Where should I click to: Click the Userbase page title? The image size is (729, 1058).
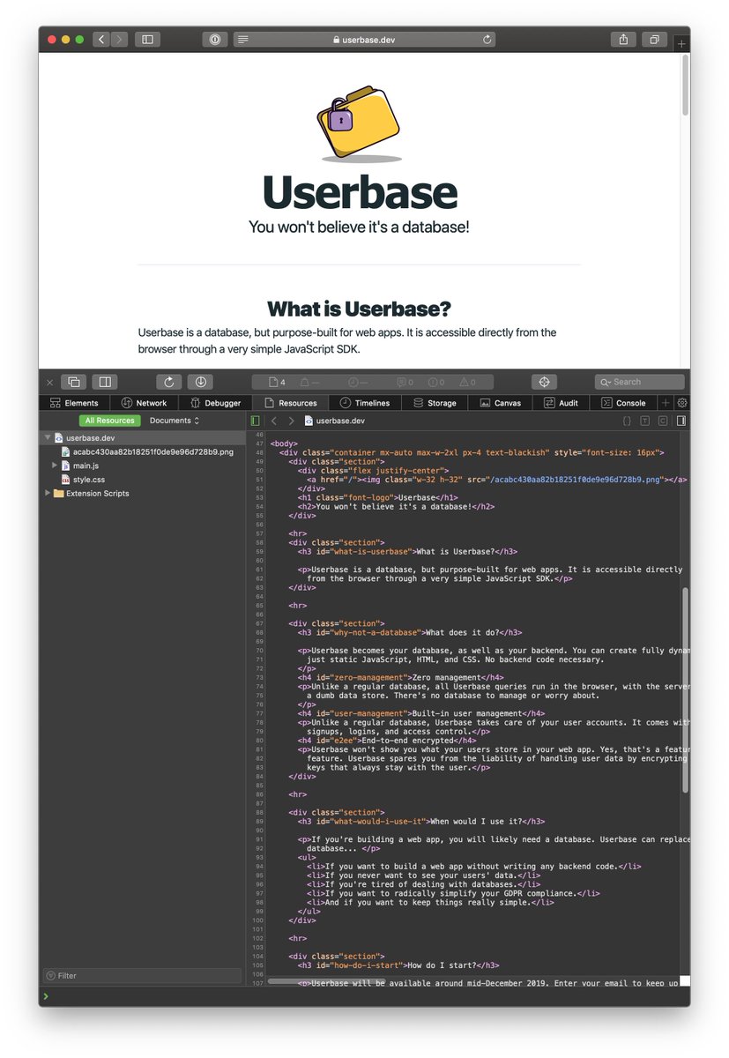360,192
